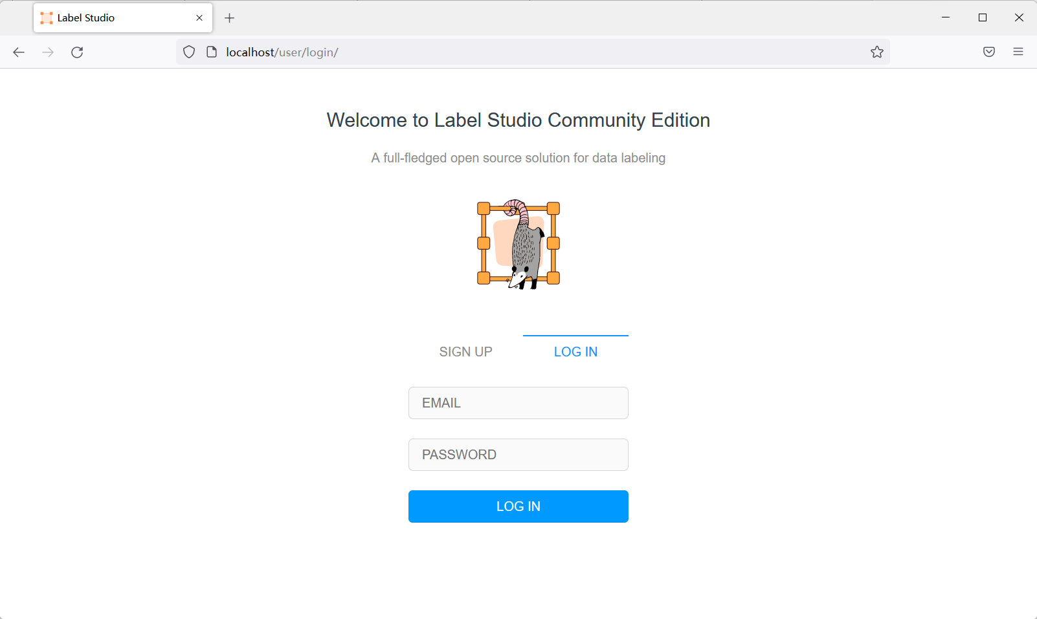Close the browser window
The width and height of the screenshot is (1037, 619).
pos(1019,17)
